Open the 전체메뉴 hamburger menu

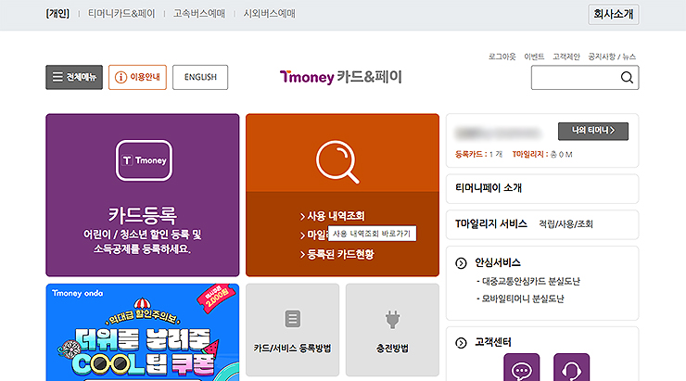point(74,78)
